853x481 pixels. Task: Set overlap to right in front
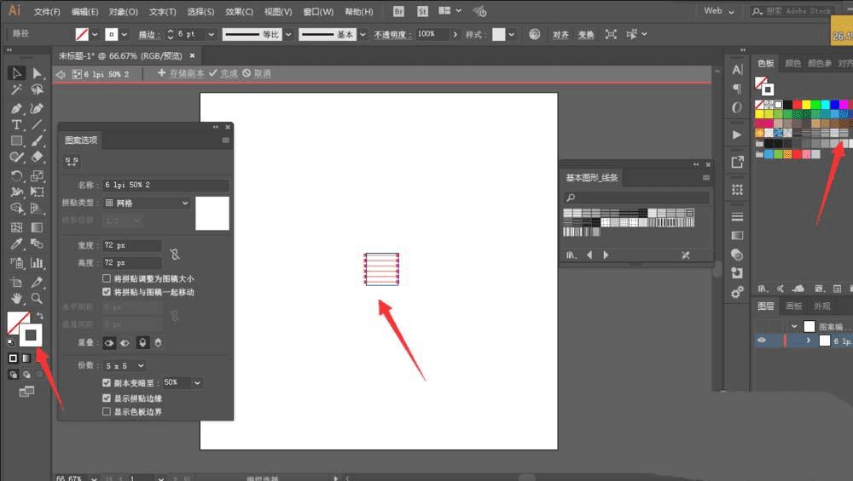point(125,342)
